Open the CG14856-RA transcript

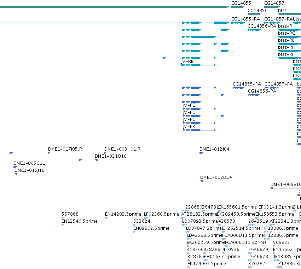254,30
